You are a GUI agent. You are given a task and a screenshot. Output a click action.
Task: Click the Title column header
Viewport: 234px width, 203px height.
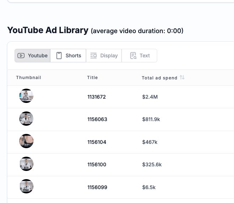[x=92, y=77]
